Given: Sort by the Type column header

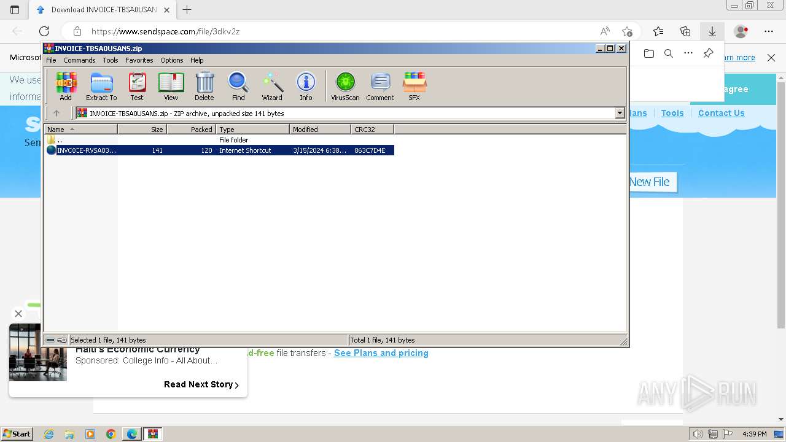Looking at the screenshot, I should pos(252,129).
